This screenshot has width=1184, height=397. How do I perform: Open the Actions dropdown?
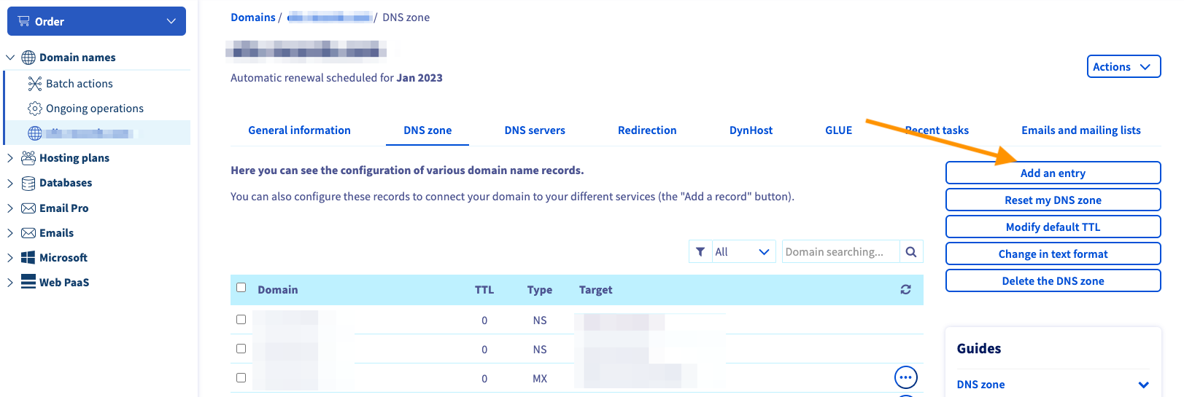tap(1123, 66)
